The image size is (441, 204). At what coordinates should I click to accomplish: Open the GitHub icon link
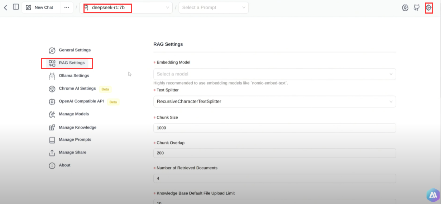pyautogui.click(x=417, y=8)
